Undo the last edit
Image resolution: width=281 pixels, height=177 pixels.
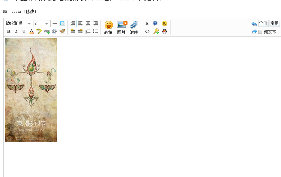(254, 24)
